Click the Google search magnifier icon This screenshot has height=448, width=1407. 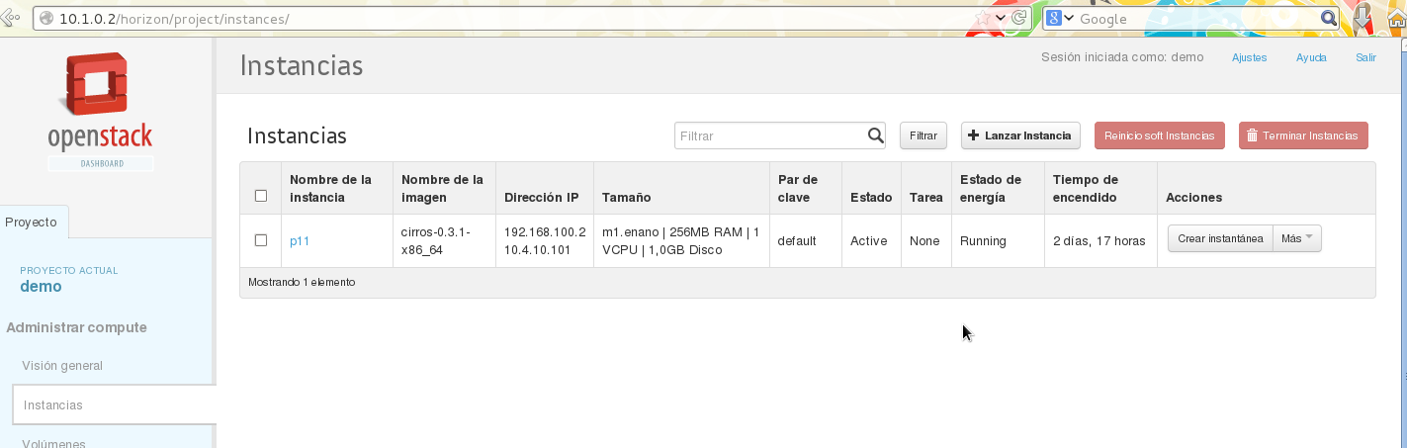click(1330, 19)
